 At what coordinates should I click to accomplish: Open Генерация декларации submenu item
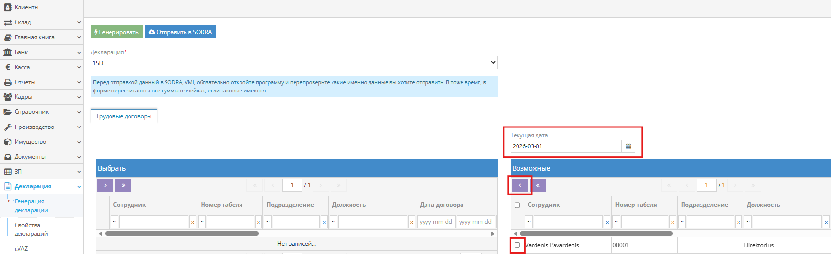[x=31, y=206]
